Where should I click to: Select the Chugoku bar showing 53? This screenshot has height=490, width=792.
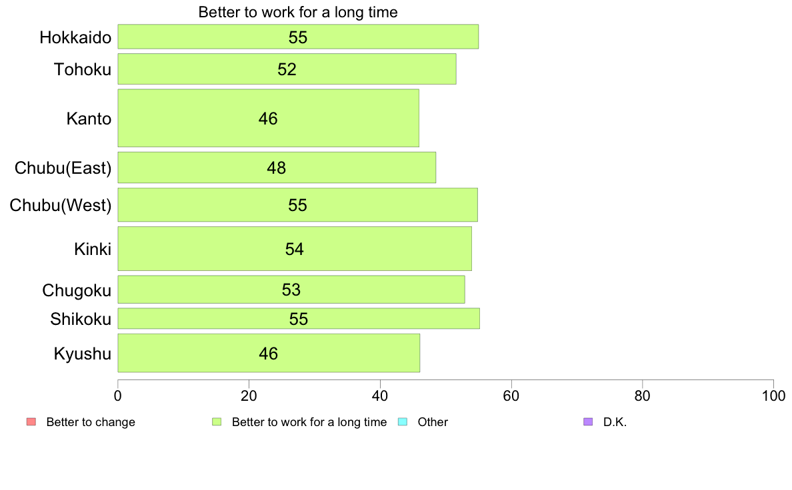click(291, 290)
